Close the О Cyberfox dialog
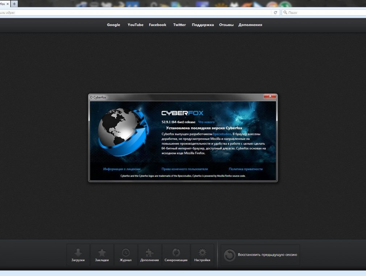Viewport: 366px width, 276px height. click(270, 96)
